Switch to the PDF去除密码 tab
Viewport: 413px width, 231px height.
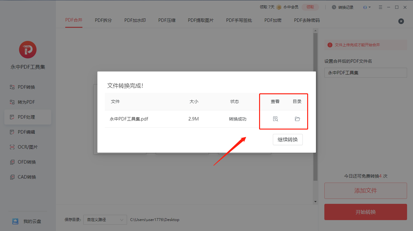(307, 20)
